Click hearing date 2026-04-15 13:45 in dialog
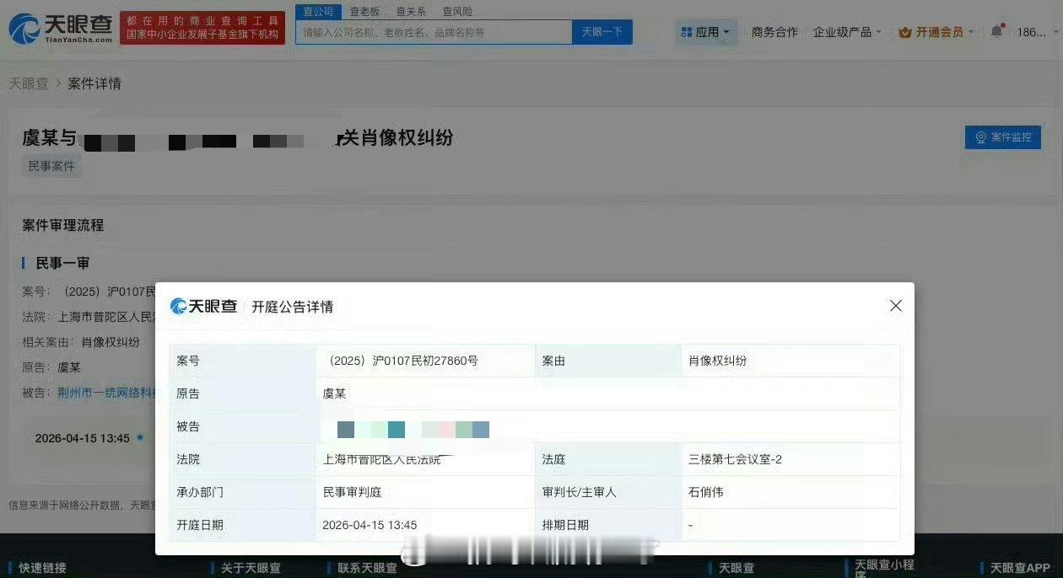Image resolution: width=1063 pixels, height=578 pixels. 370,525
